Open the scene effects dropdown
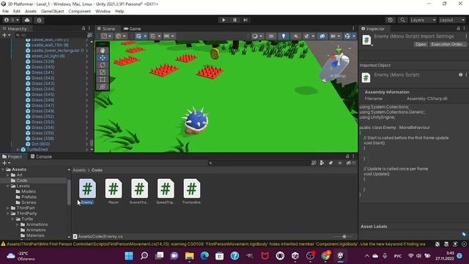Screen dimensions: 469x264 [309, 36]
